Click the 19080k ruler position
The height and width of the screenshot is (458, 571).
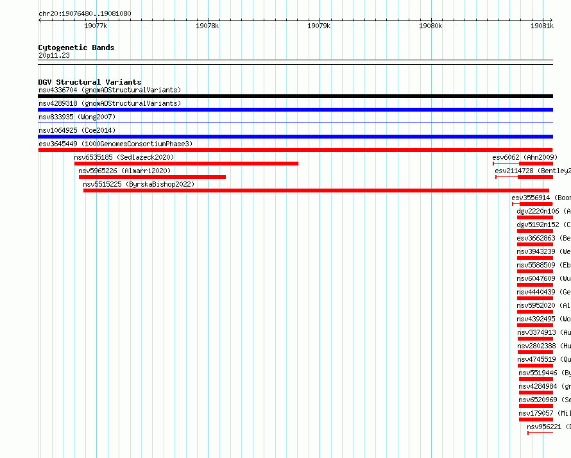(x=430, y=26)
